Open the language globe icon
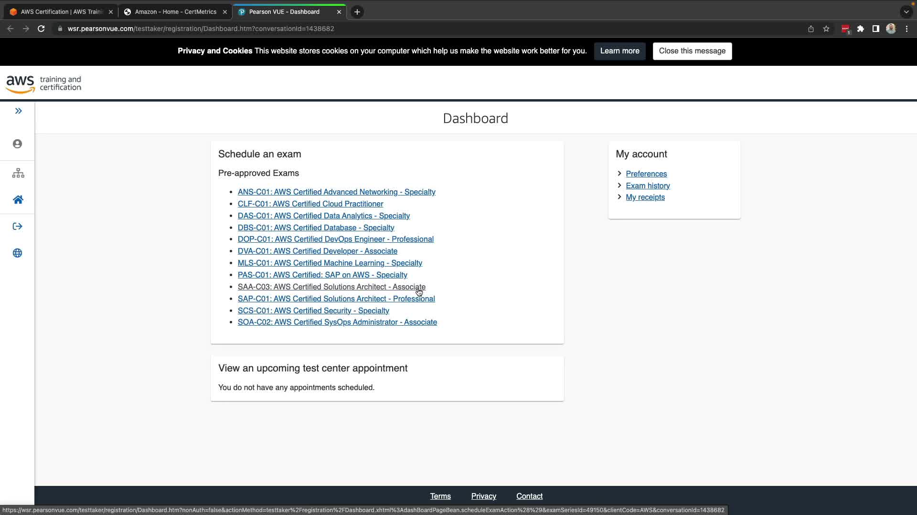This screenshot has width=917, height=515. coord(18,253)
